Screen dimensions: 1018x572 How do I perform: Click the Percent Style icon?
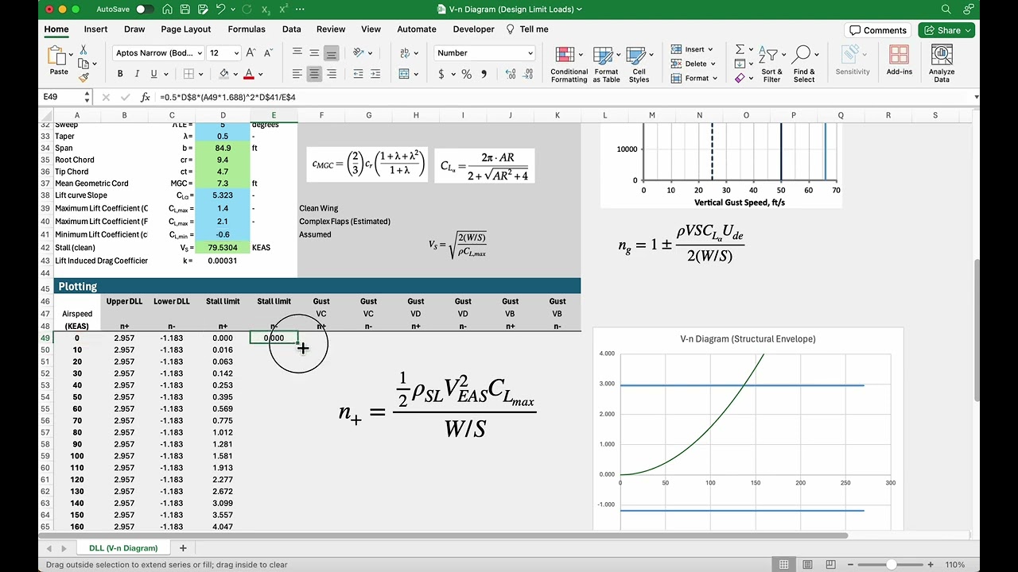pos(466,74)
